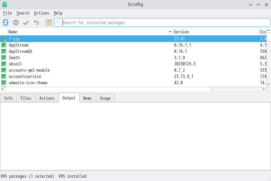The width and height of the screenshot is (271, 181).
Task: Click the package icon beside AppStream
Action: 4,45
